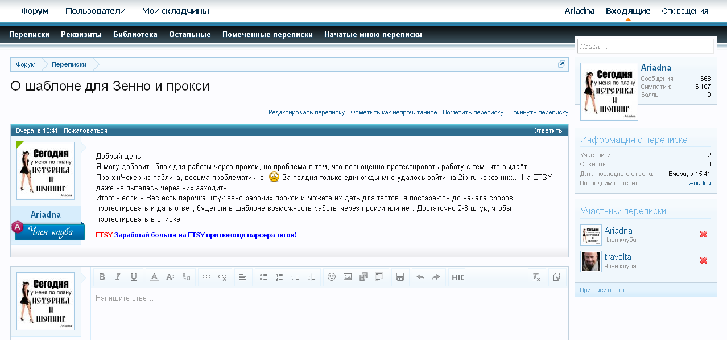Click the Форум breadcrumb
The width and height of the screenshot is (727, 340).
(x=26, y=64)
